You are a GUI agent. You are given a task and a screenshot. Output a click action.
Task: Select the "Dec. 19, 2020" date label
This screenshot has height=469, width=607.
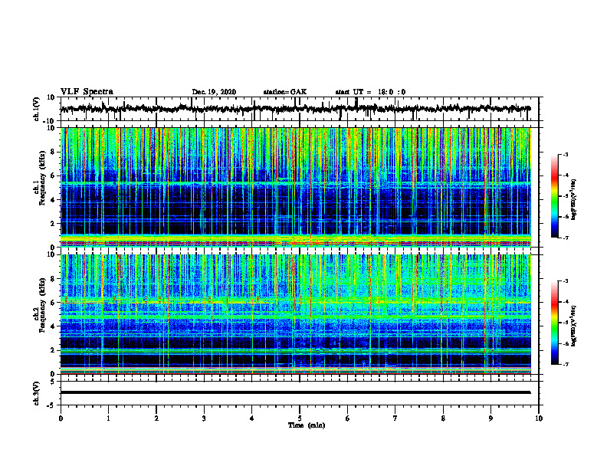tap(214, 92)
